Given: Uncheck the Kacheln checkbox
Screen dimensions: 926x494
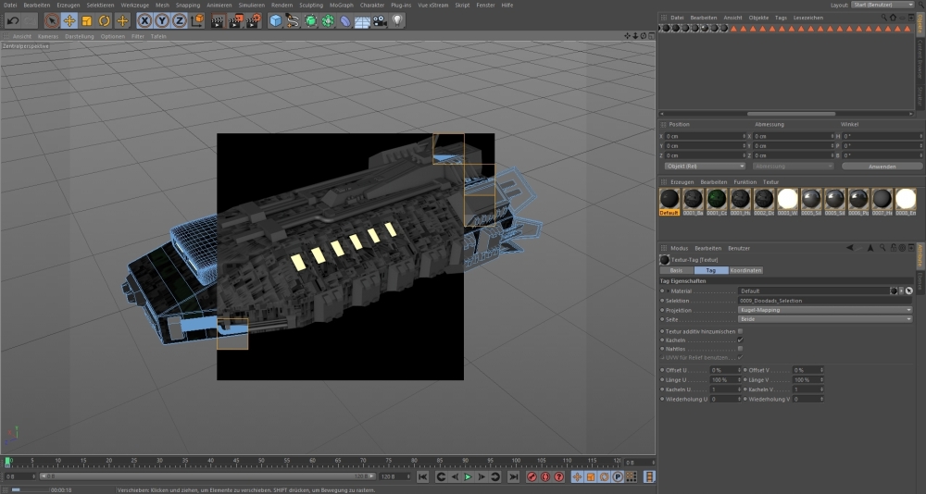Looking at the screenshot, I should (740, 340).
